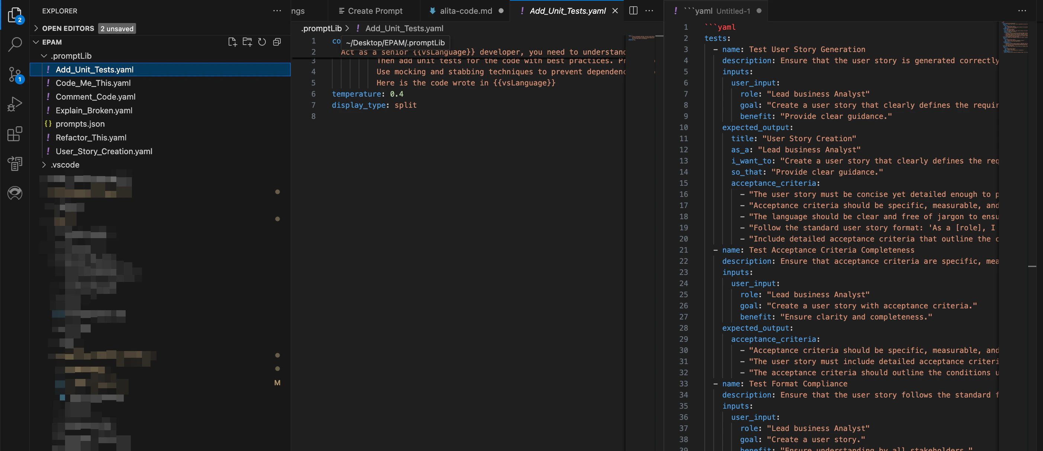Collapse all folders in explorer
This screenshot has width=1043, height=451.
coord(277,42)
